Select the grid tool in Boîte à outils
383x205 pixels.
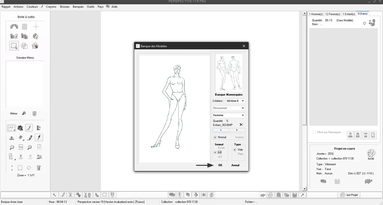[25, 27]
